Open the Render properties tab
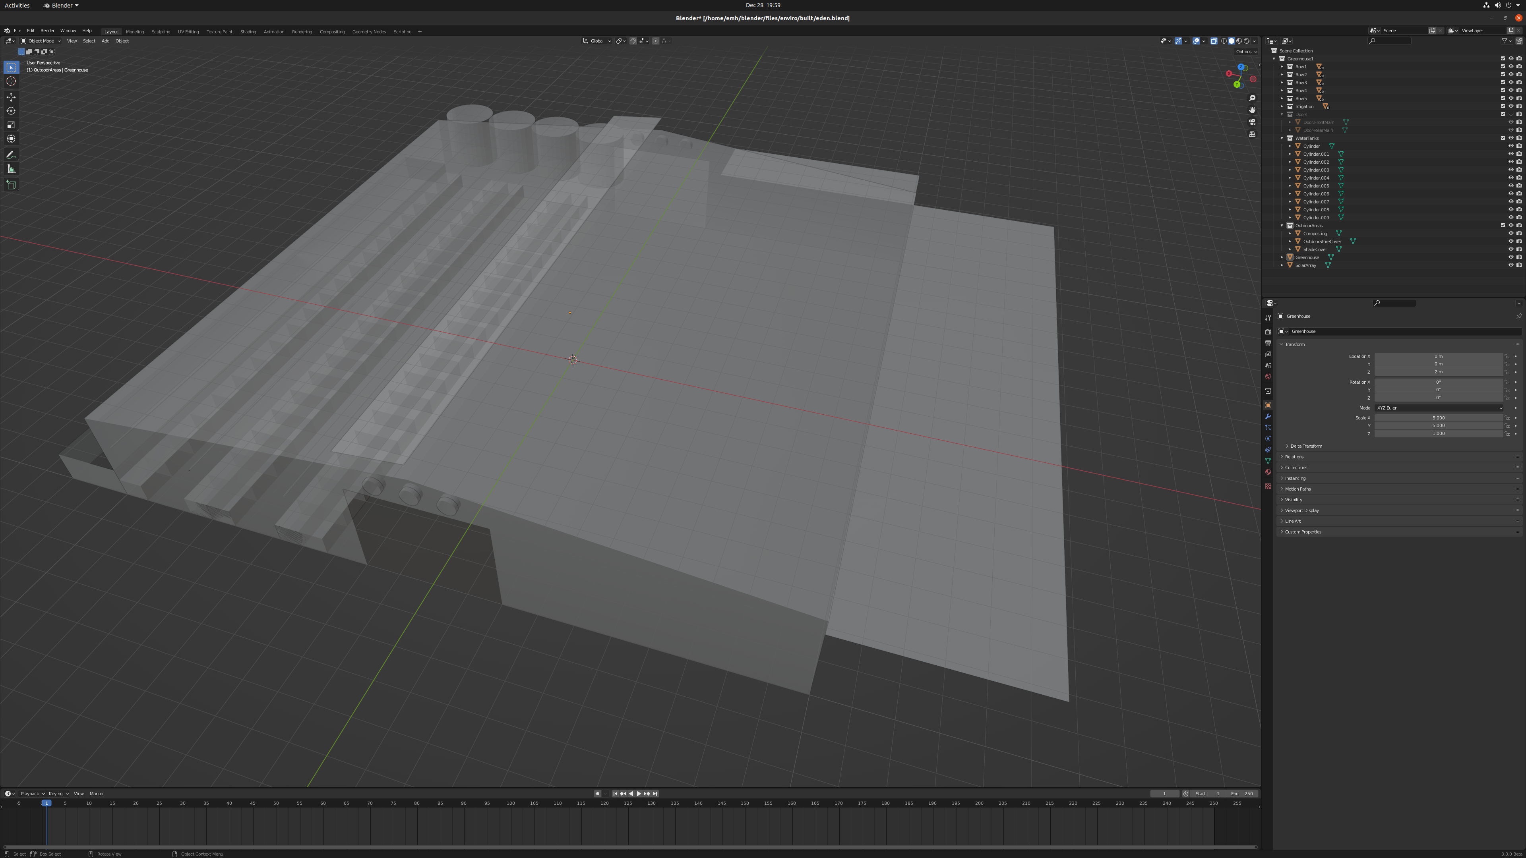 (x=1268, y=332)
